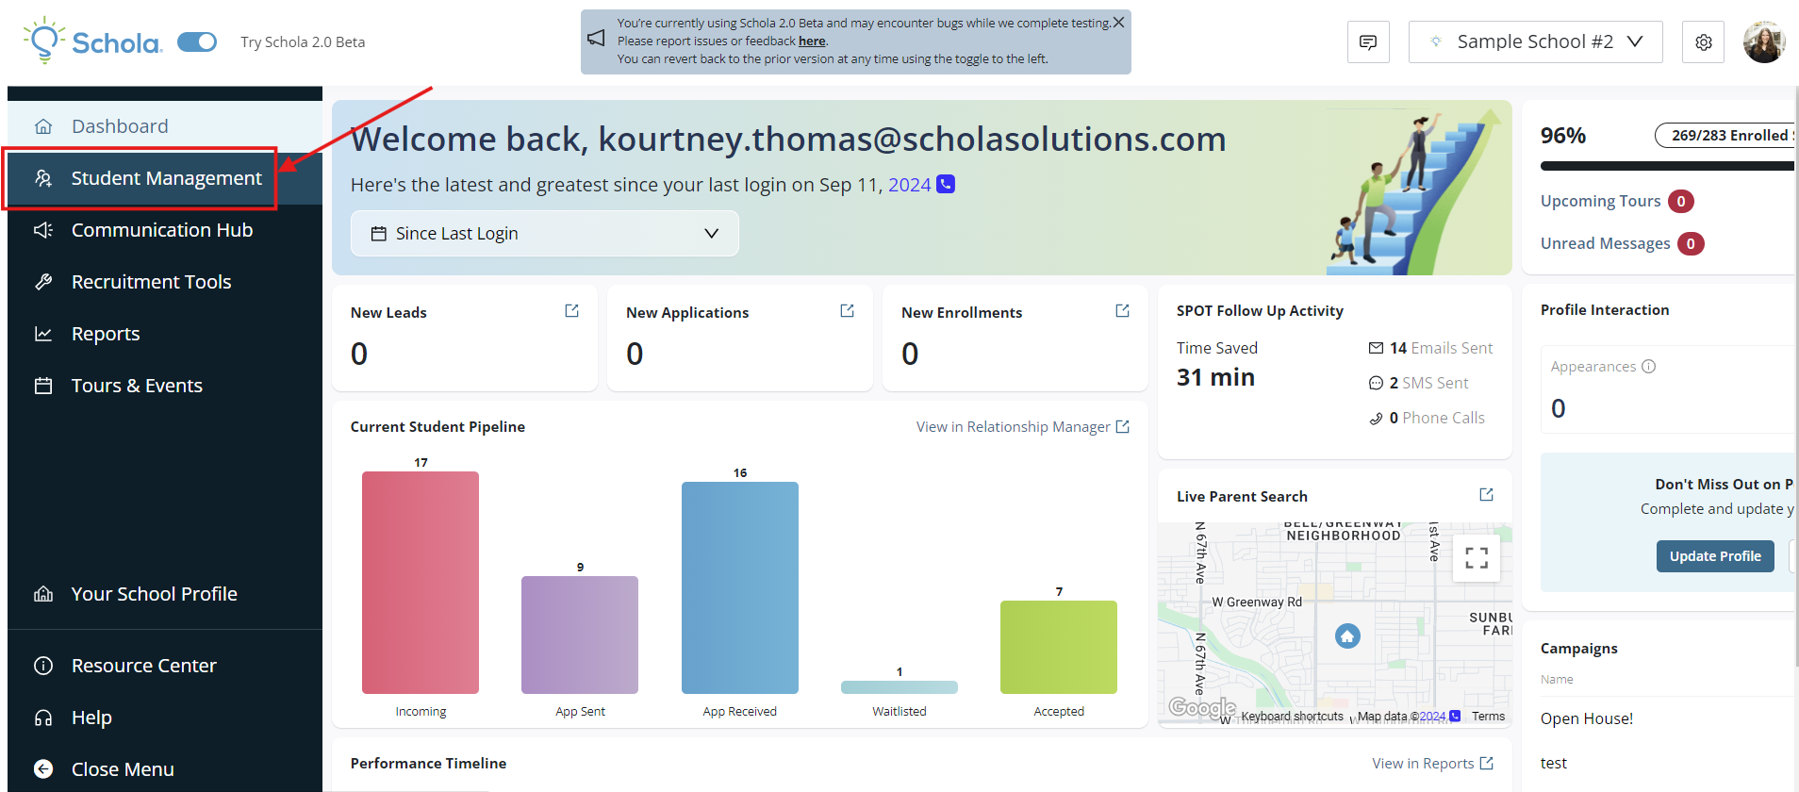
Task: Open New Enrollments external link icon
Action: pos(1122,311)
